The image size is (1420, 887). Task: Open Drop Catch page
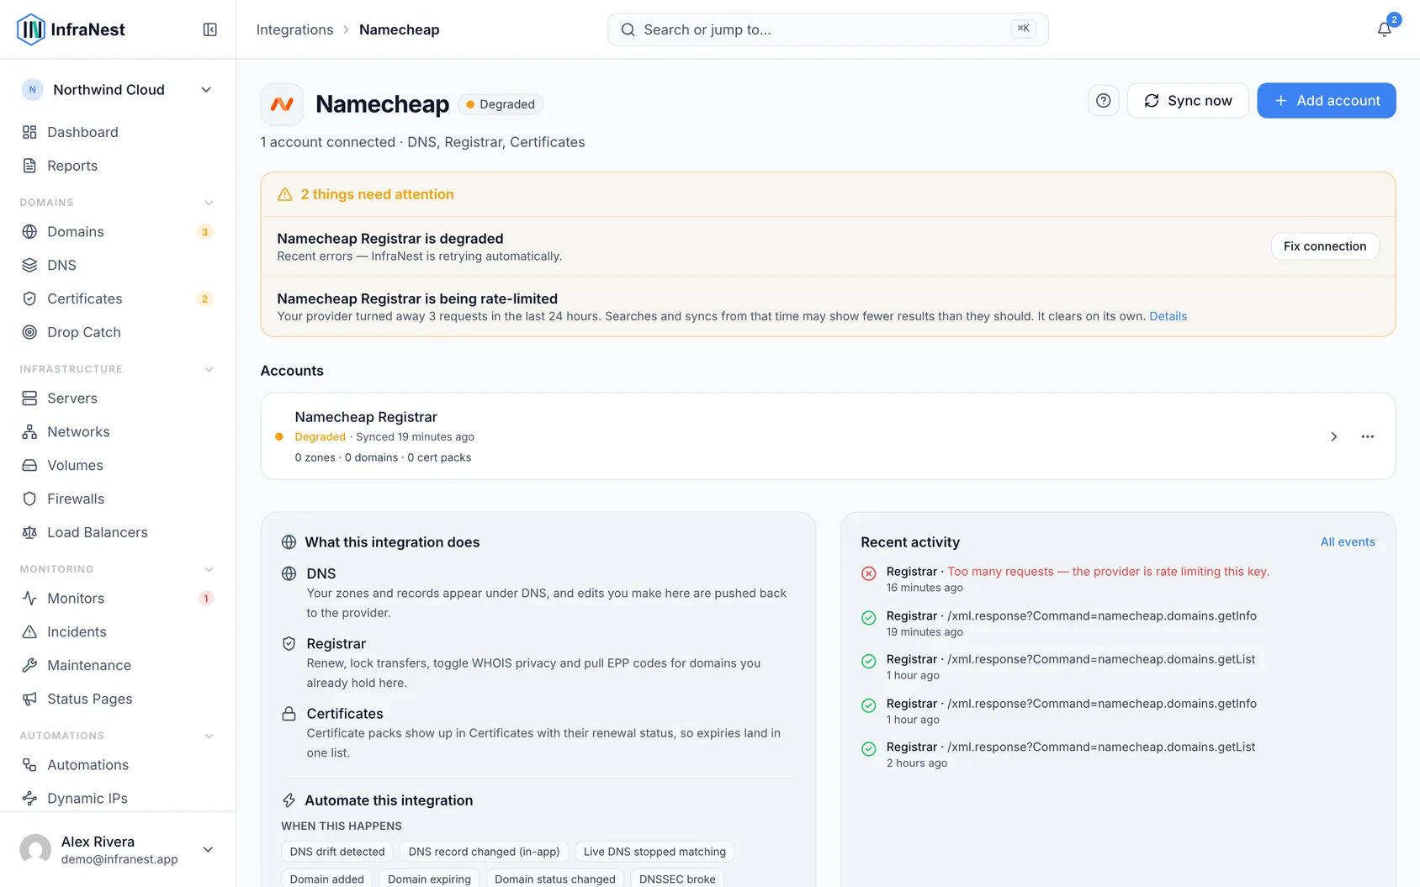tap(118, 332)
